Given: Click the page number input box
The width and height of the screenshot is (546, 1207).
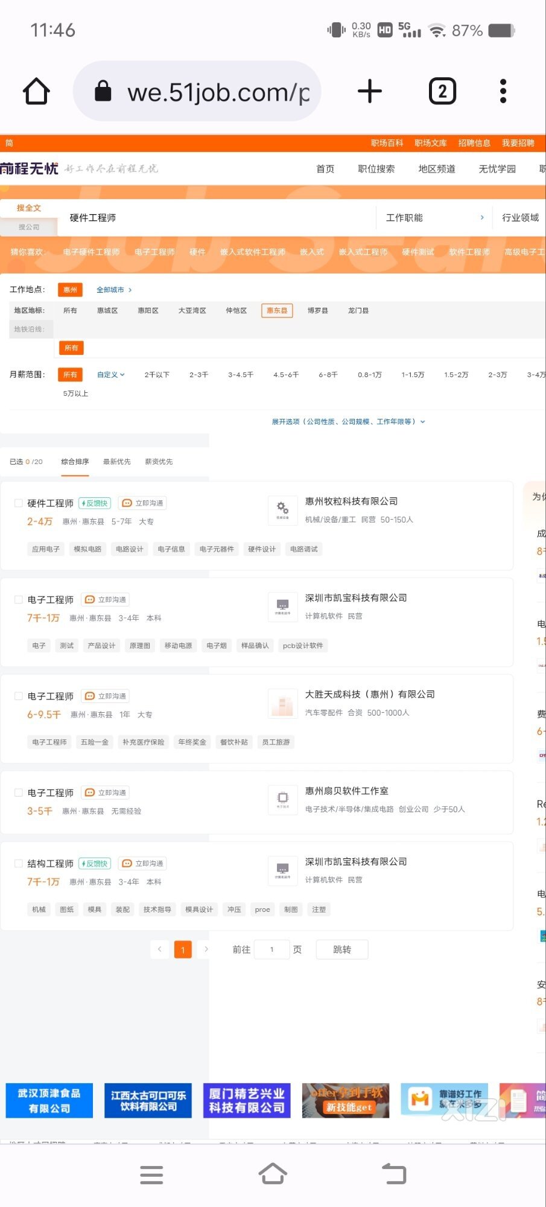Looking at the screenshot, I should pos(272,949).
